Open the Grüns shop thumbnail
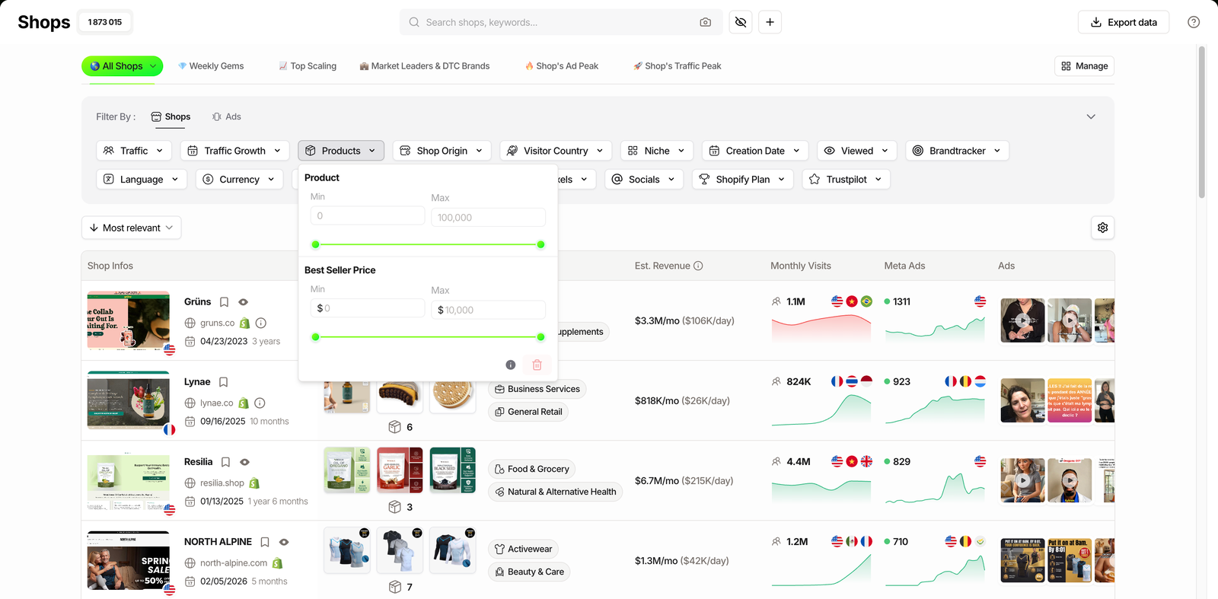 (129, 320)
